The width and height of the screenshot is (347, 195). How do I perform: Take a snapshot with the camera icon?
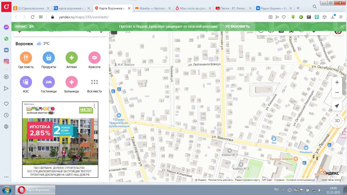pyautogui.click(x=271, y=17)
